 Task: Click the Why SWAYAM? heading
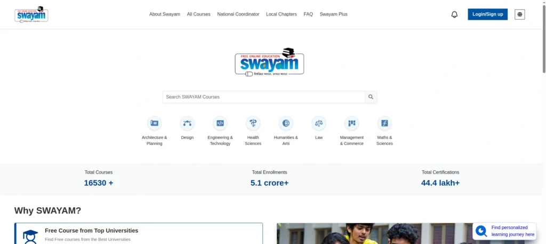click(x=47, y=210)
